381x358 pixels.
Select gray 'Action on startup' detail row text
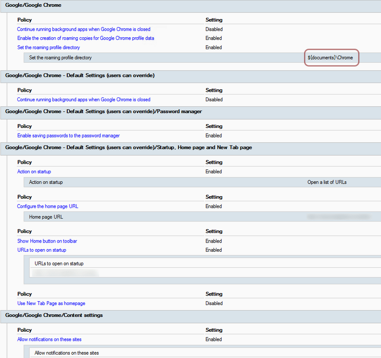pos(46,182)
